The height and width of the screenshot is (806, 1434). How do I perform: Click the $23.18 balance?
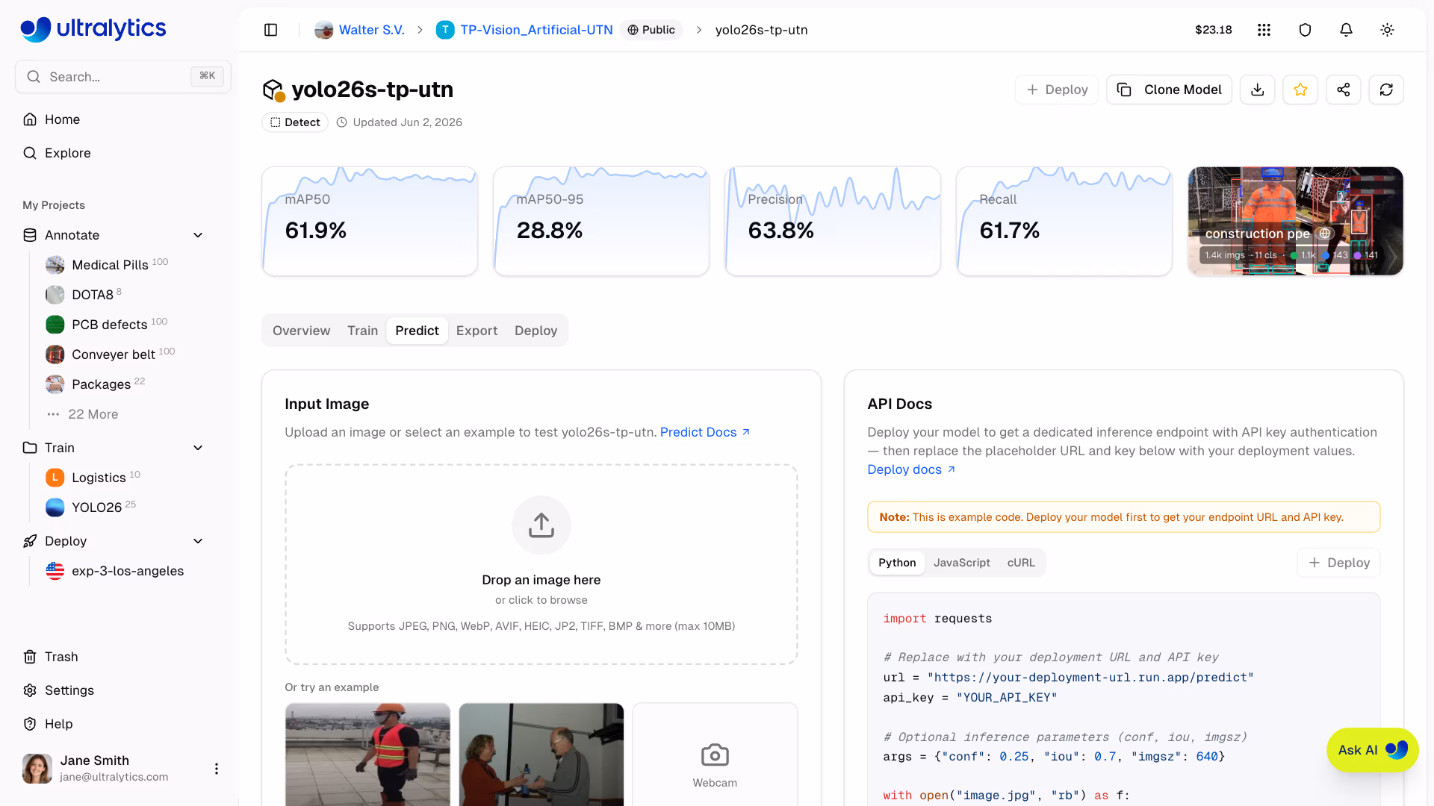coord(1213,30)
